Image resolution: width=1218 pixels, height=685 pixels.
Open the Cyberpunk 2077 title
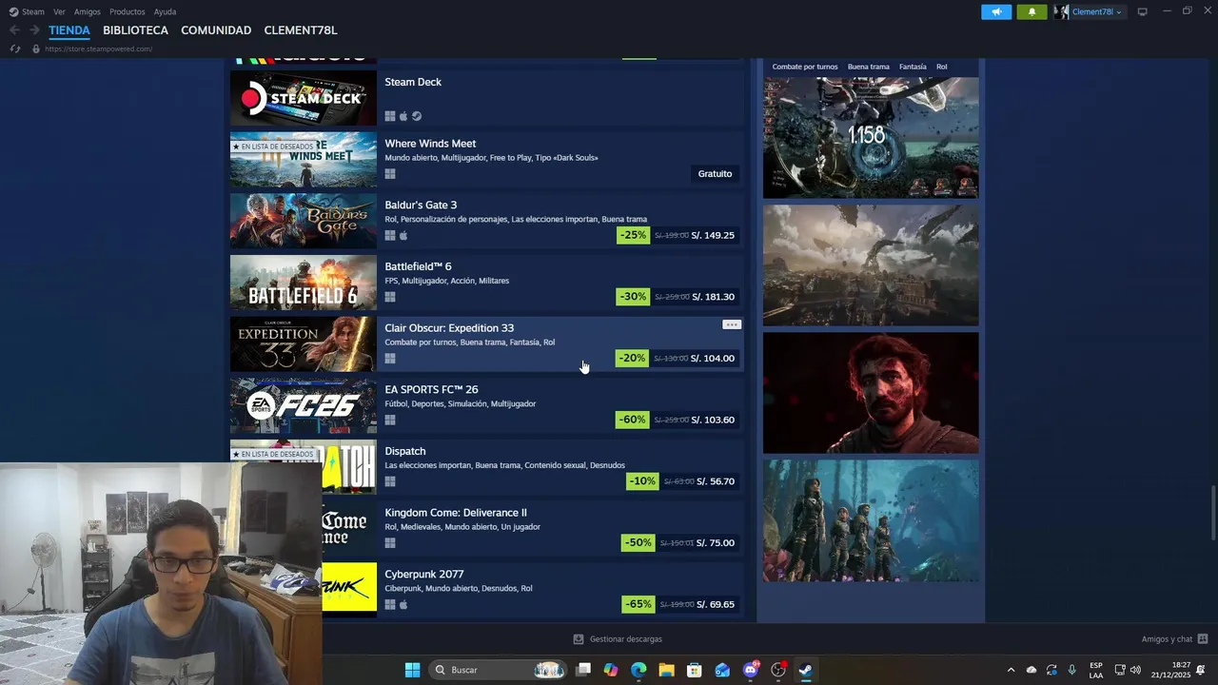pyautogui.click(x=424, y=575)
